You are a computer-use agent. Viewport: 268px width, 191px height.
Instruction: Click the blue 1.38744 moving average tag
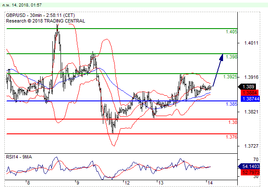[250, 99]
